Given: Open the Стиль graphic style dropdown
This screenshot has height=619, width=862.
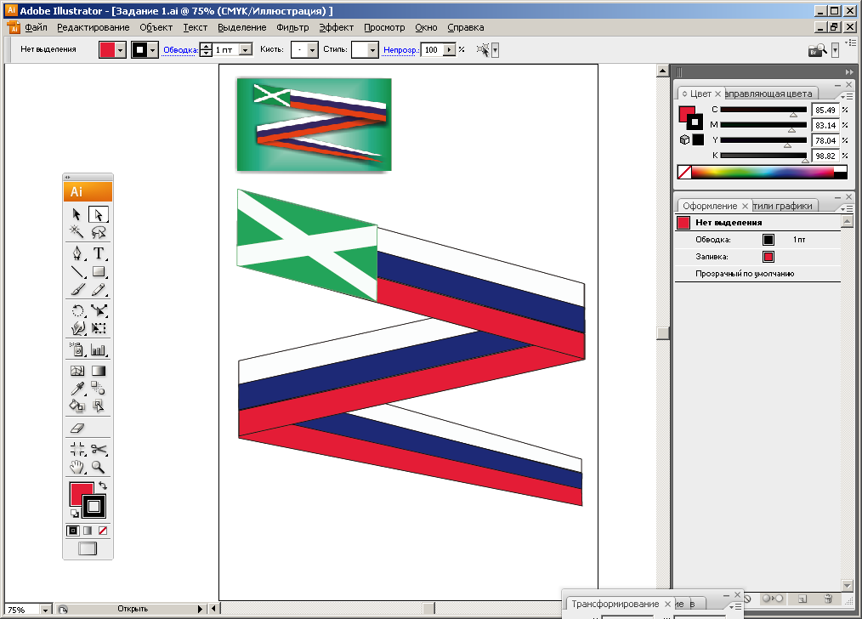Looking at the screenshot, I should [372, 50].
